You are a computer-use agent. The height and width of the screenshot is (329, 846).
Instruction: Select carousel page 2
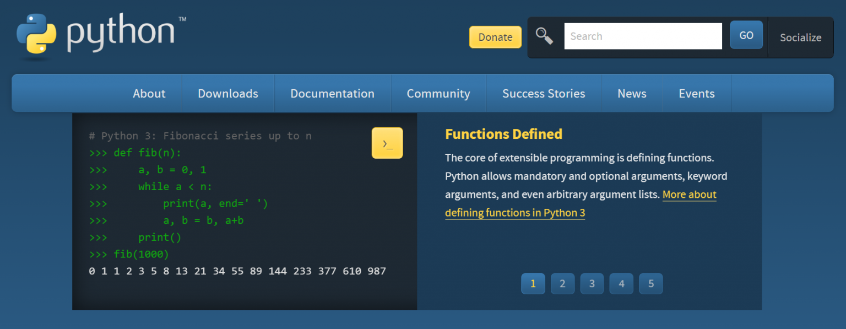coord(562,283)
